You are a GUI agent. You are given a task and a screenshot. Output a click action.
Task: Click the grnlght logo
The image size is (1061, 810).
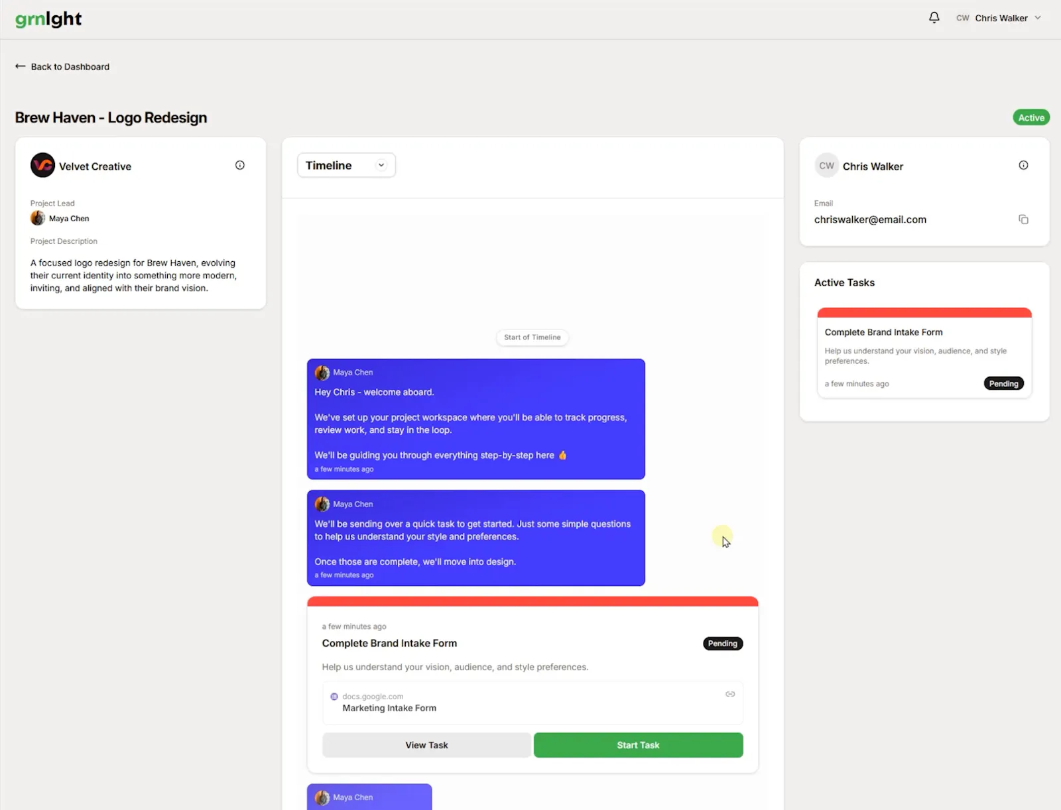point(48,19)
